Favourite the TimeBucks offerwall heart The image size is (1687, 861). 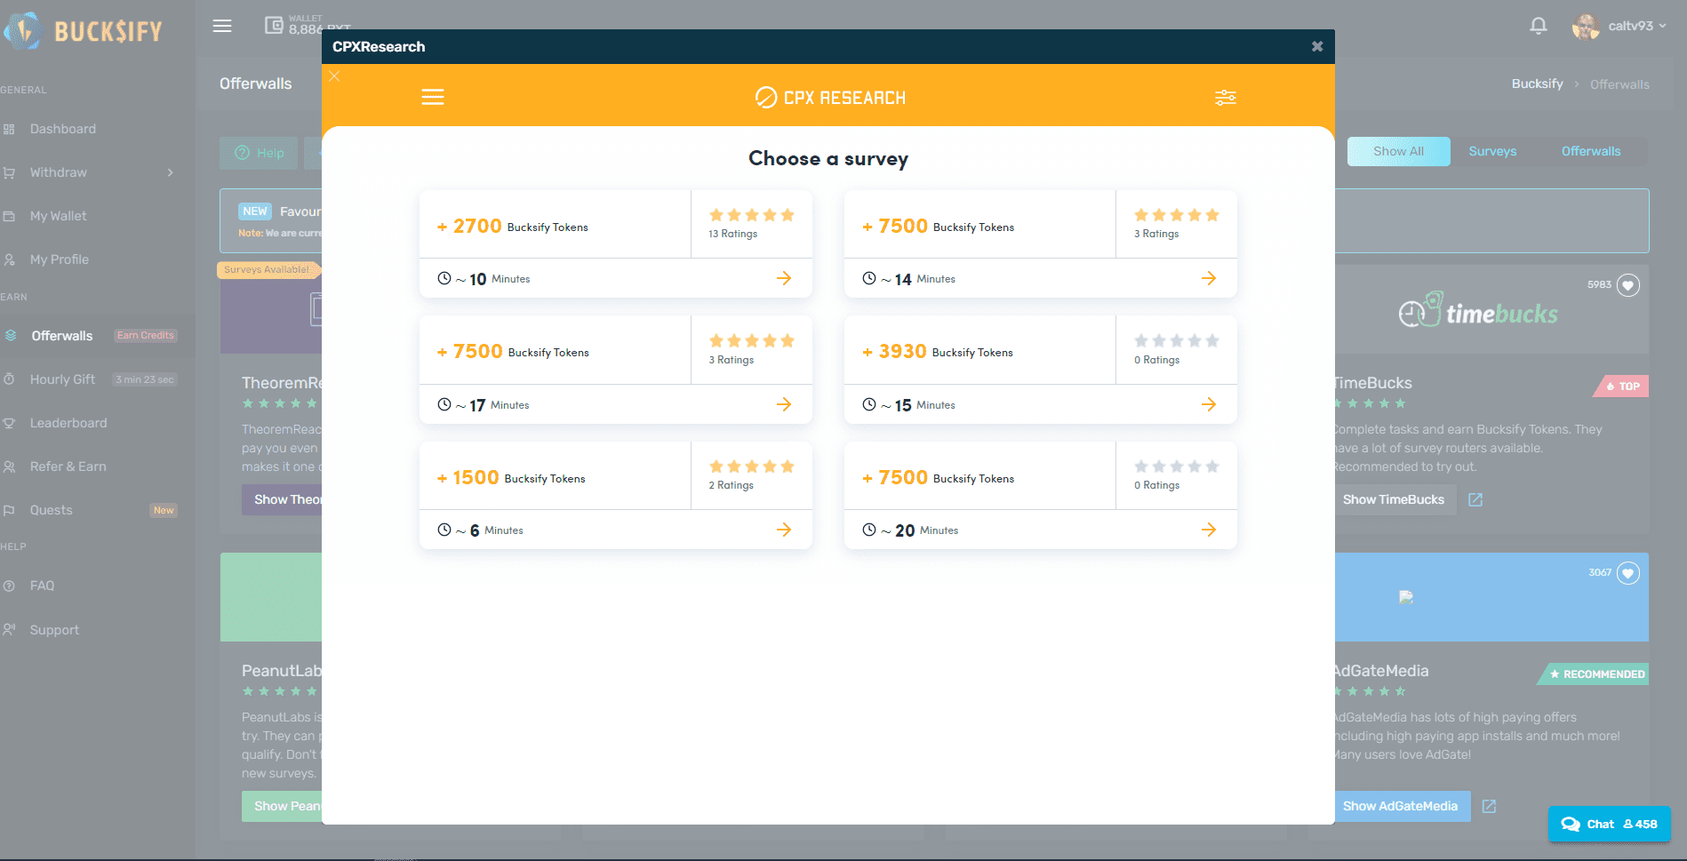click(x=1628, y=285)
